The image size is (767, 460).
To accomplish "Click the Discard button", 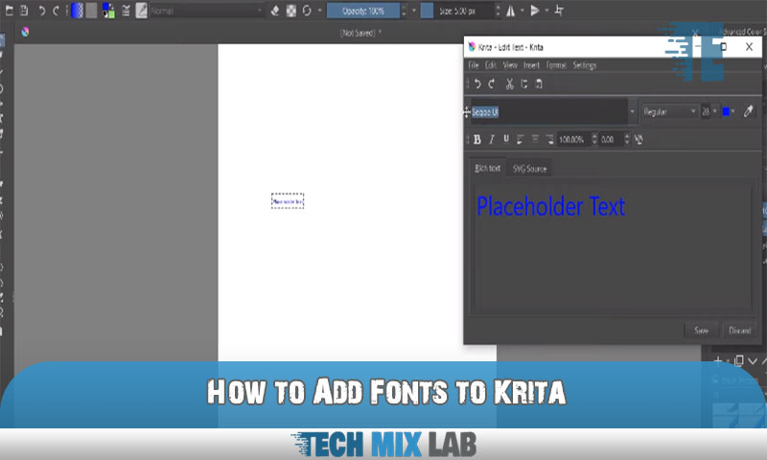I will pyautogui.click(x=739, y=331).
